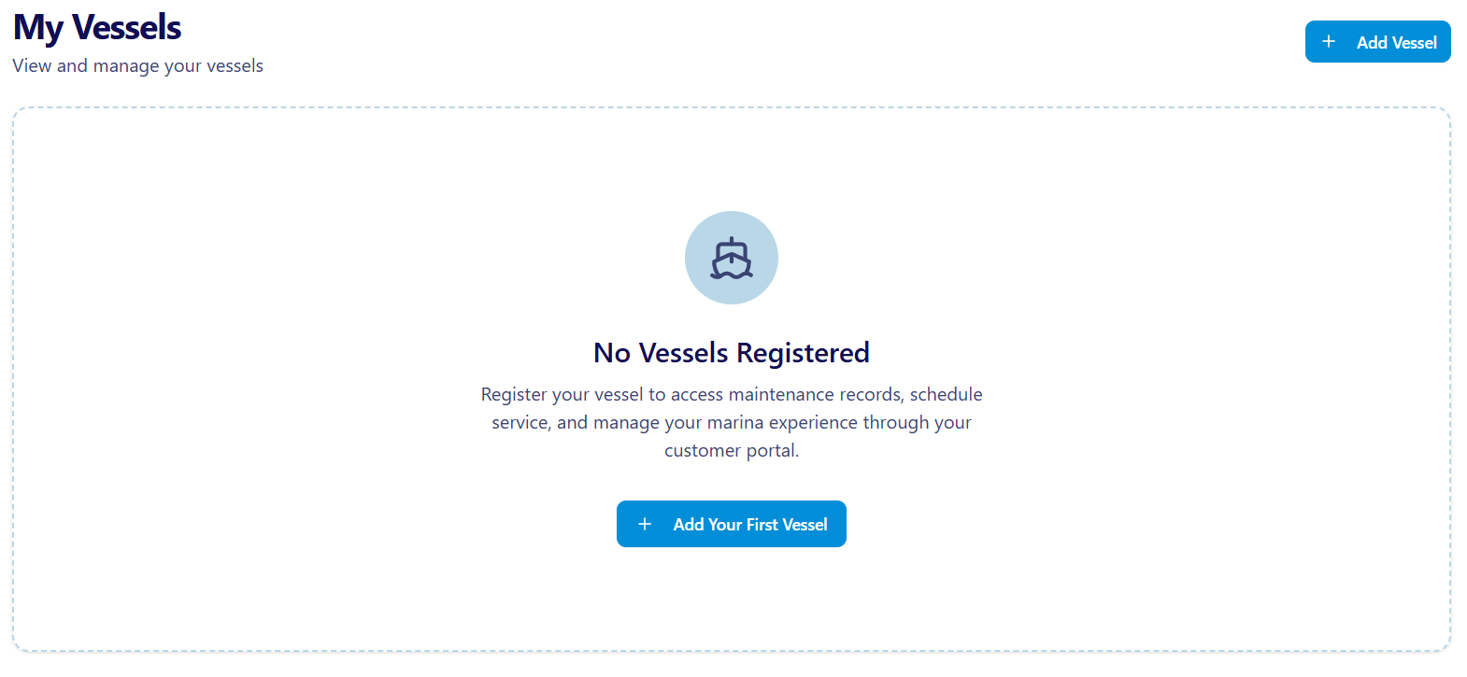Click the Add Vessel button label
Screen dimensions: 1467x677
click(1396, 43)
